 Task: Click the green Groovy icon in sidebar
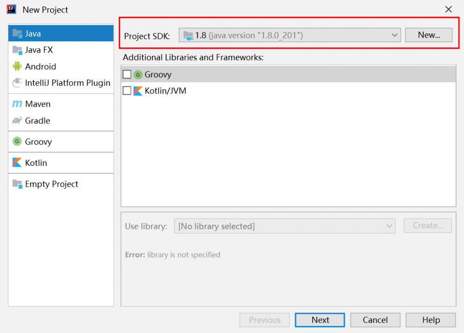(17, 142)
